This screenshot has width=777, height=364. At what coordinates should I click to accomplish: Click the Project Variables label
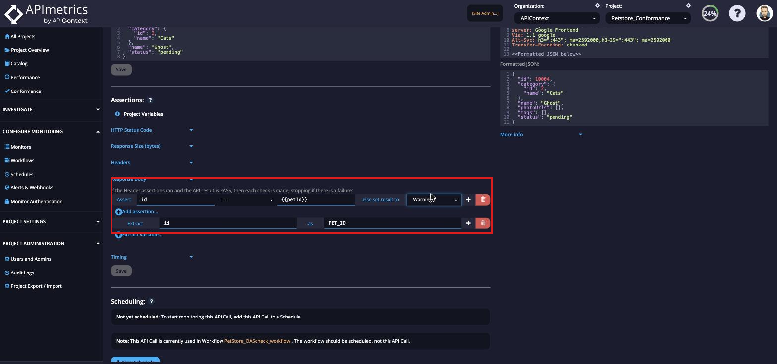click(x=143, y=114)
